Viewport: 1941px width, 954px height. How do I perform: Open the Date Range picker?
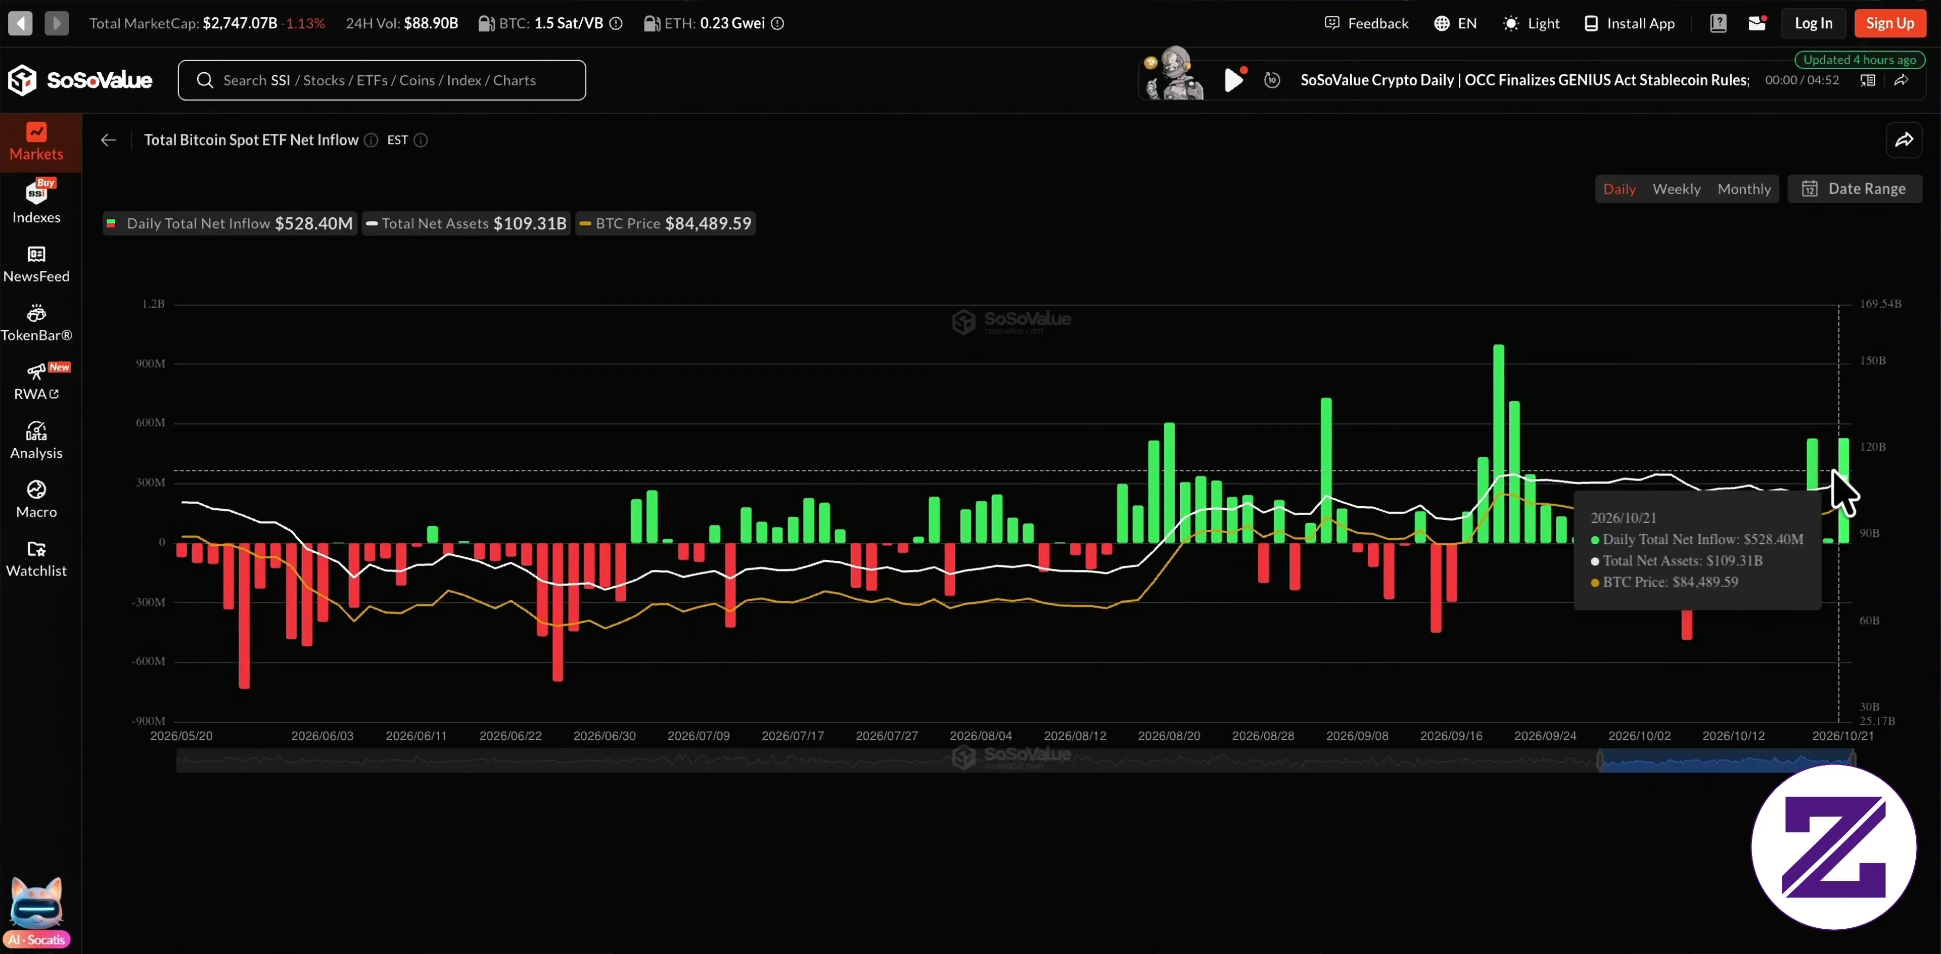1855,189
